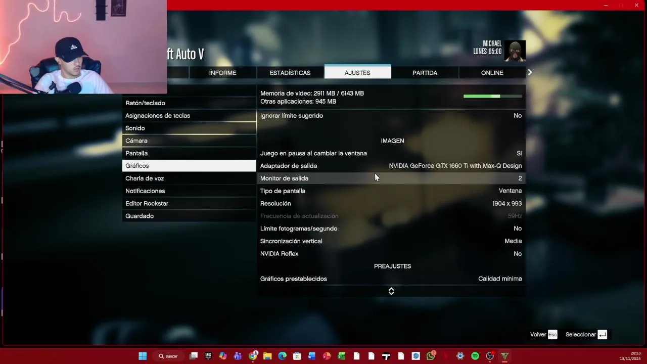The height and width of the screenshot is (364, 647).
Task: Click the Esc key icon beside Volver
Action: pos(552,334)
